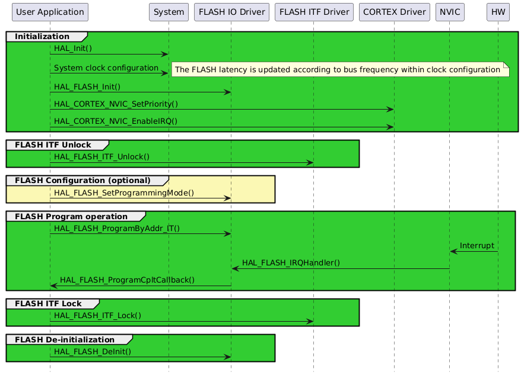The width and height of the screenshot is (521, 375).
Task: Select the FLASH IO Driver participant box
Action: pos(231,12)
